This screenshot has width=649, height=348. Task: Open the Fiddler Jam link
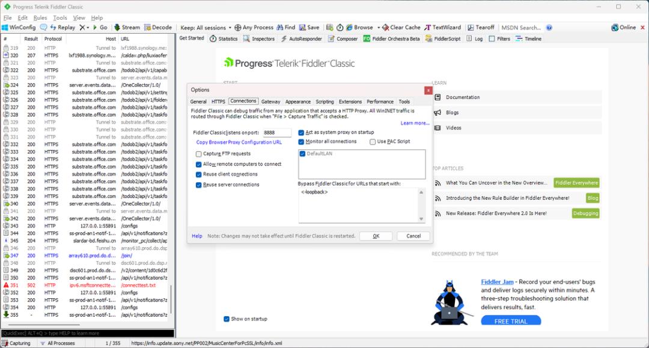pos(497,282)
